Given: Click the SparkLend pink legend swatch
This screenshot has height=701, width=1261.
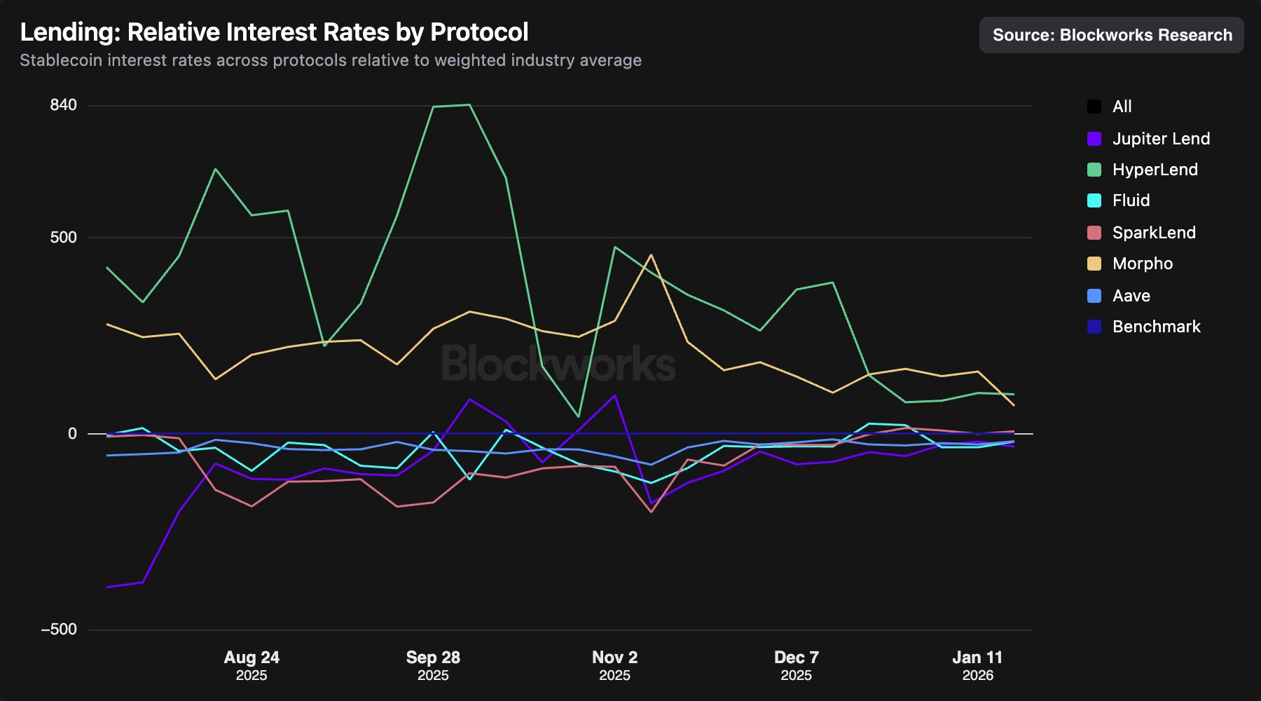Looking at the screenshot, I should 1094,233.
